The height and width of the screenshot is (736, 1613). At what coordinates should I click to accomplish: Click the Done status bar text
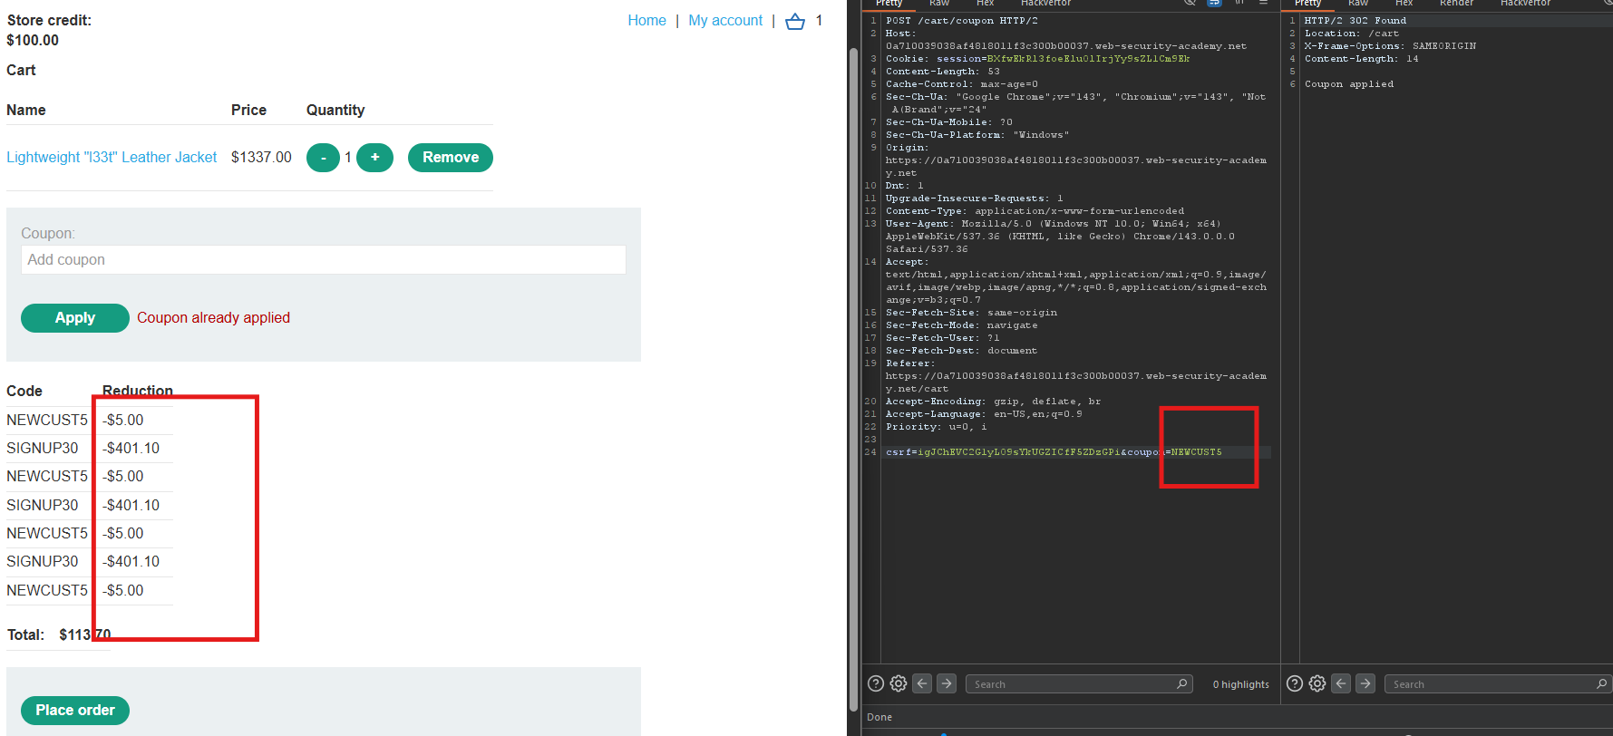(x=879, y=717)
